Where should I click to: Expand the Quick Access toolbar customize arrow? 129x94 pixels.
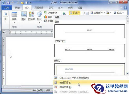pyautogui.click(x=31, y=3)
